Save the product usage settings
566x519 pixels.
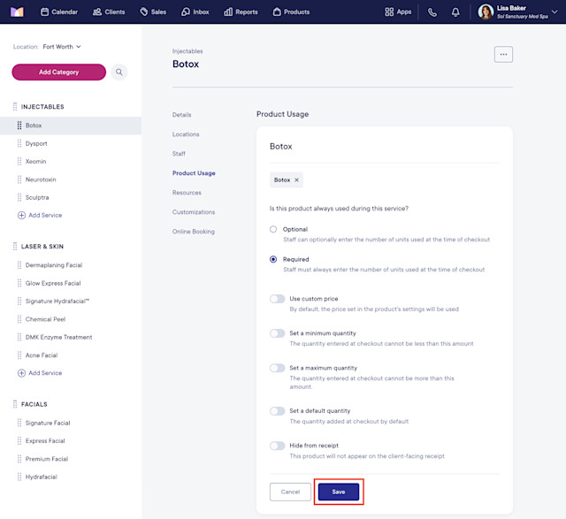(x=339, y=492)
